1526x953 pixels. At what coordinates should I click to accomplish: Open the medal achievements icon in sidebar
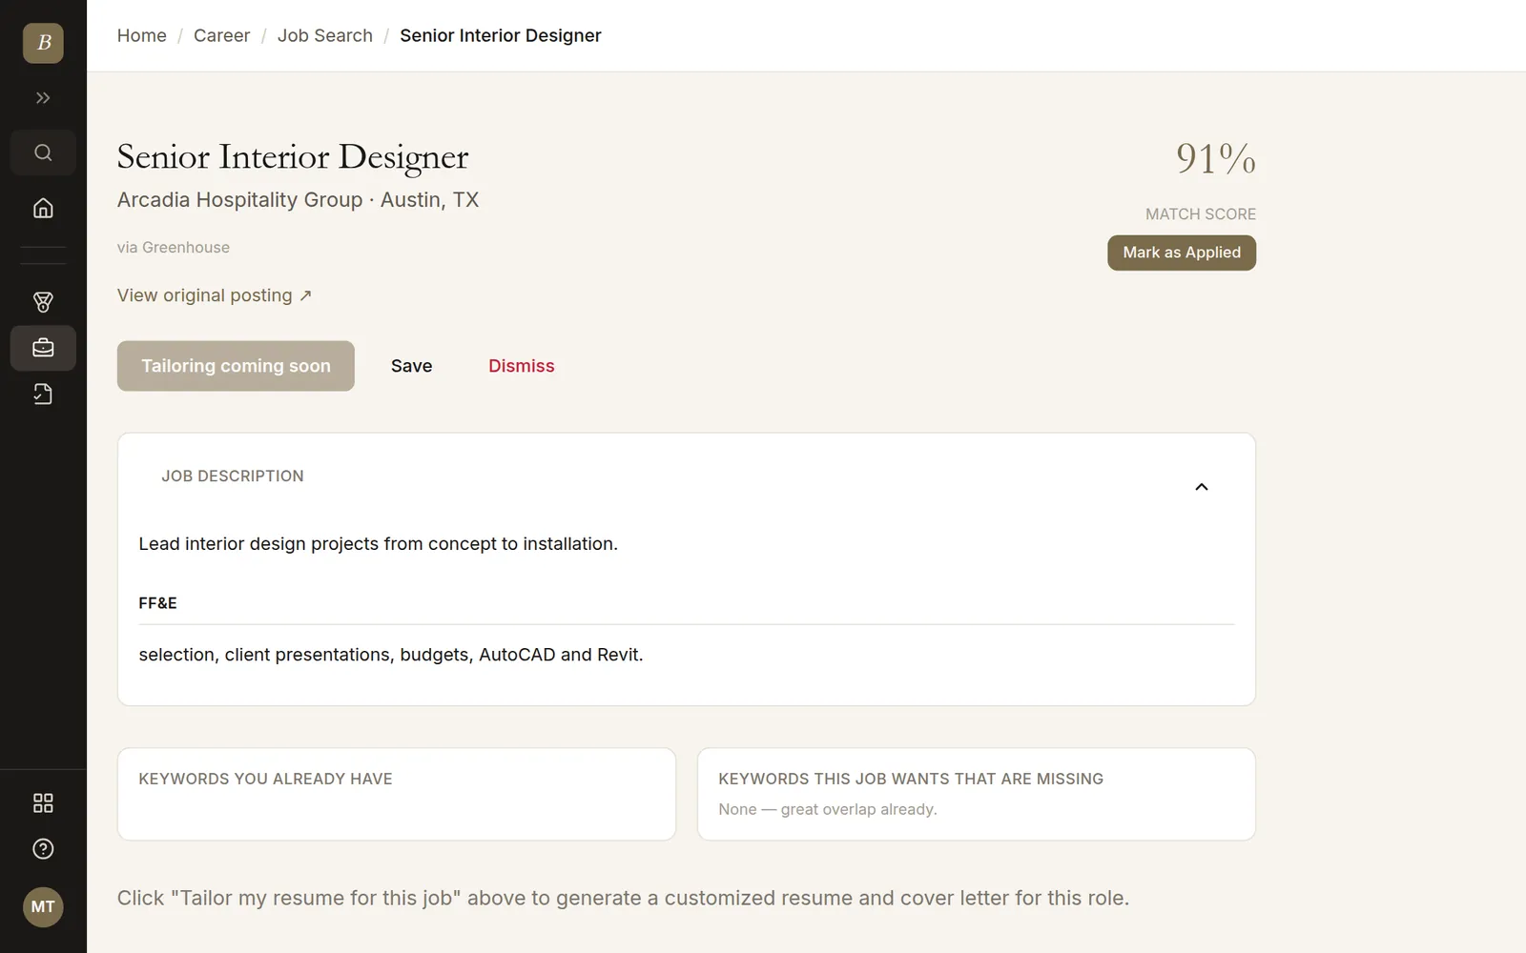[43, 302]
